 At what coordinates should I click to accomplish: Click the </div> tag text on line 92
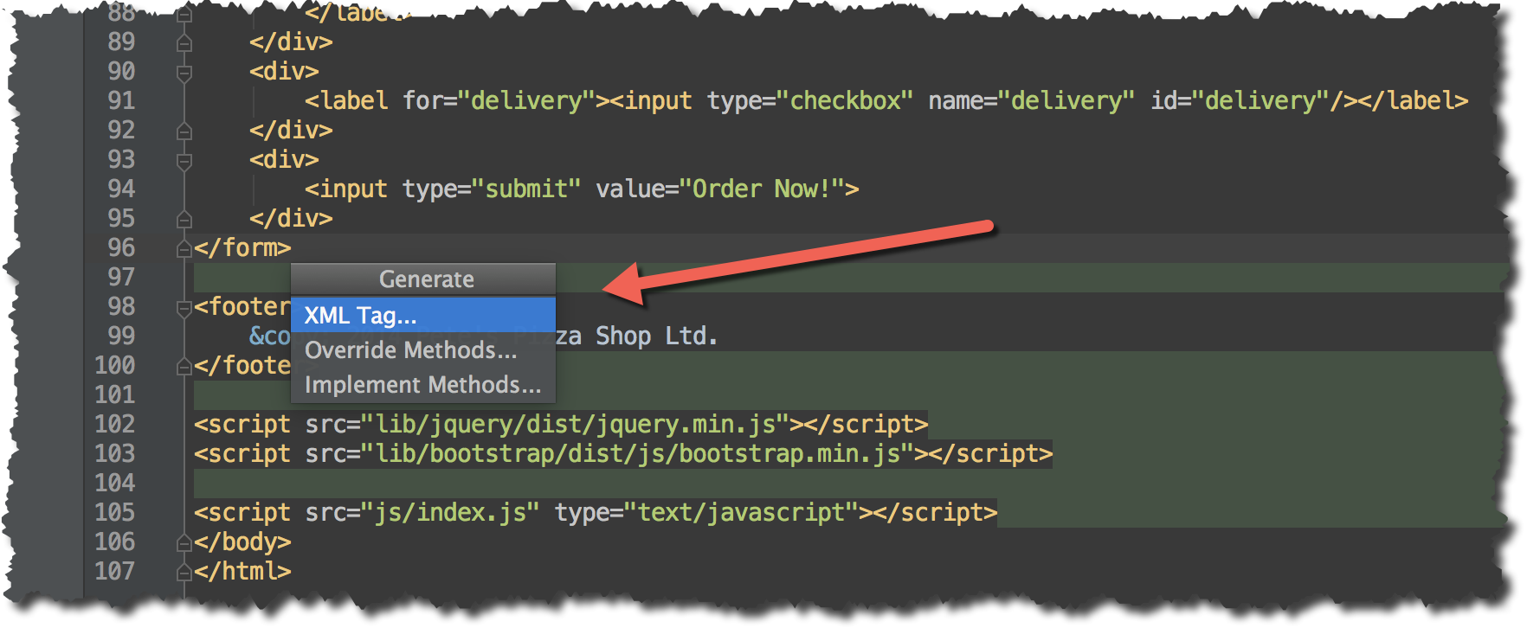click(x=291, y=130)
